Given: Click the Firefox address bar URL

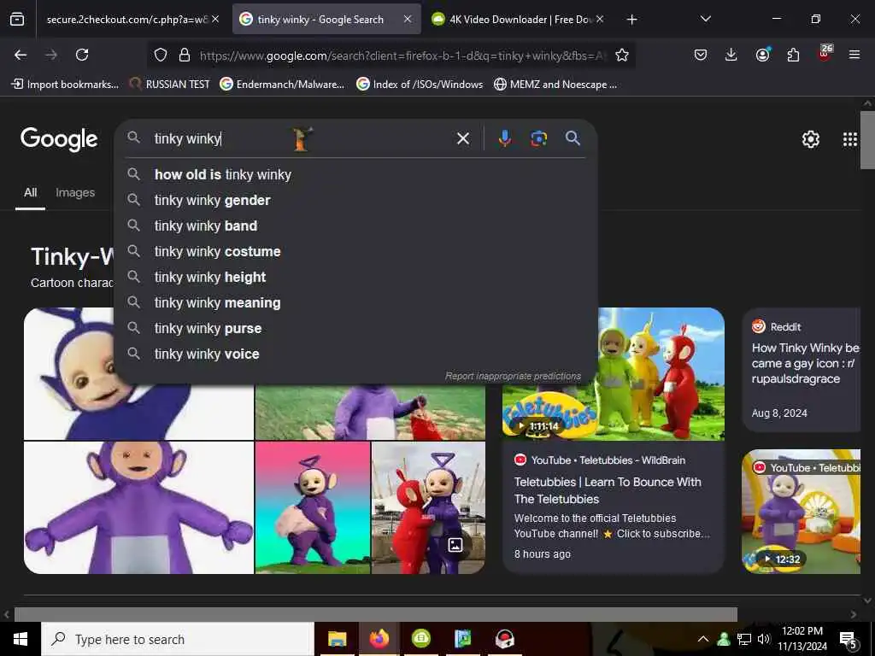Looking at the screenshot, I should point(402,56).
